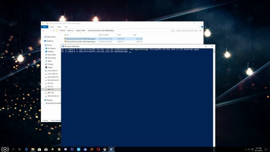This screenshot has height=152, width=270.
Task: Open Adobe Premiere Pro taskbar icon
Action: tap(72, 149)
